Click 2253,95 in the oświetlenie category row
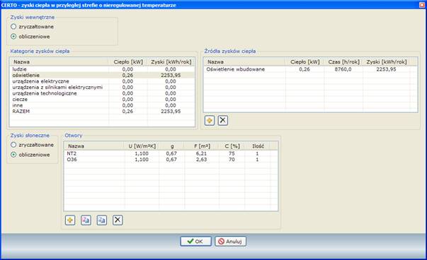The width and height of the screenshot is (427, 260). click(x=171, y=76)
